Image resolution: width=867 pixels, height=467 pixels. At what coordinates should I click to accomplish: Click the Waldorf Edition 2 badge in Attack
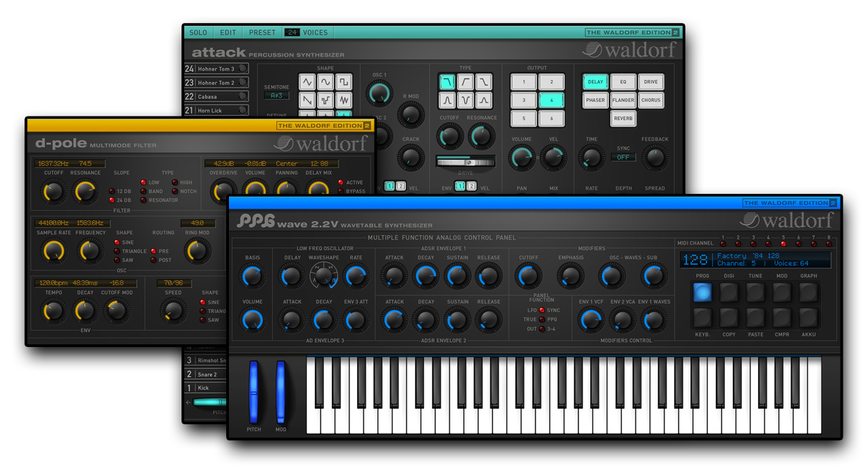point(632,33)
